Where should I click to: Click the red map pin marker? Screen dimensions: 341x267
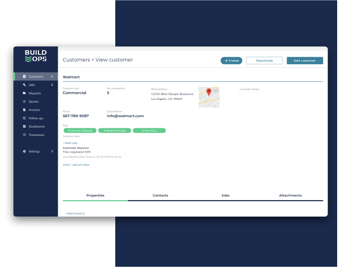tap(209, 92)
